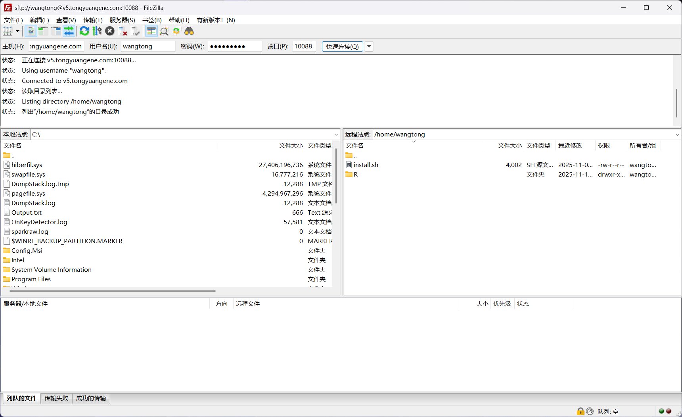Select the Intel folder icon
The width and height of the screenshot is (682, 417).
[7, 260]
